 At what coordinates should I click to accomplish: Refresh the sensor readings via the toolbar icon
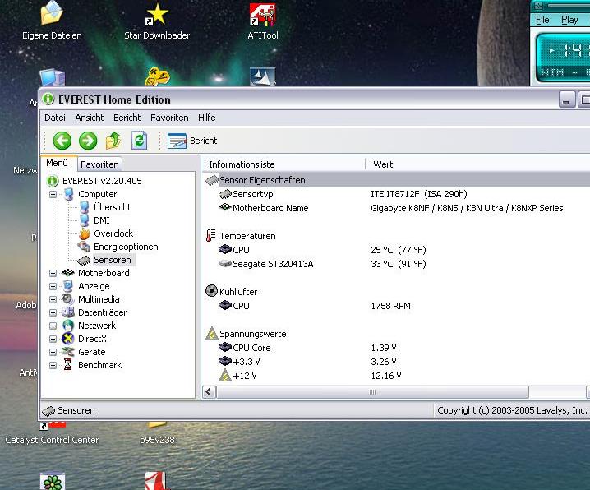pyautogui.click(x=139, y=141)
